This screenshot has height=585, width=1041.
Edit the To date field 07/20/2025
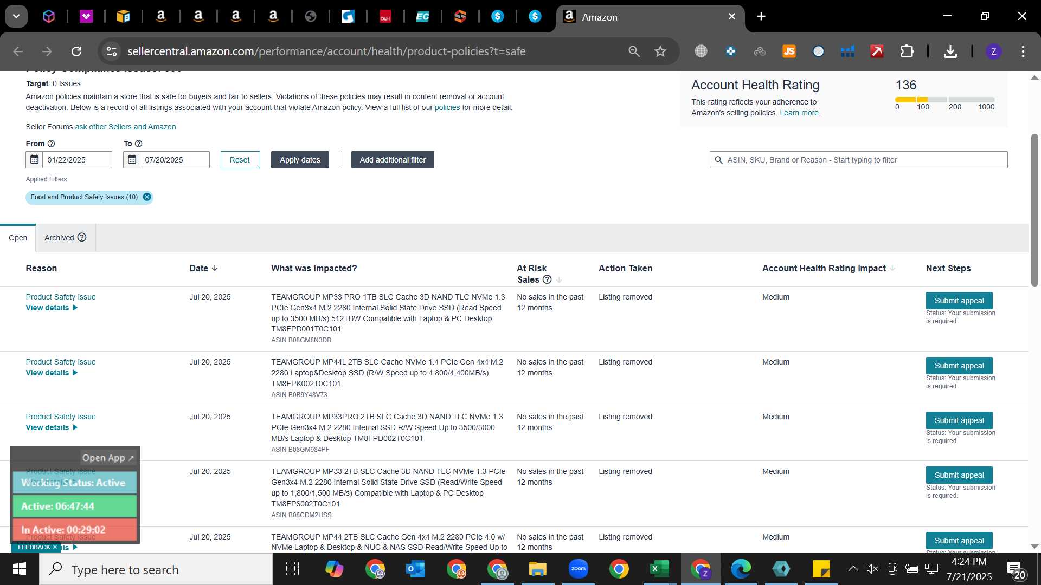click(175, 160)
